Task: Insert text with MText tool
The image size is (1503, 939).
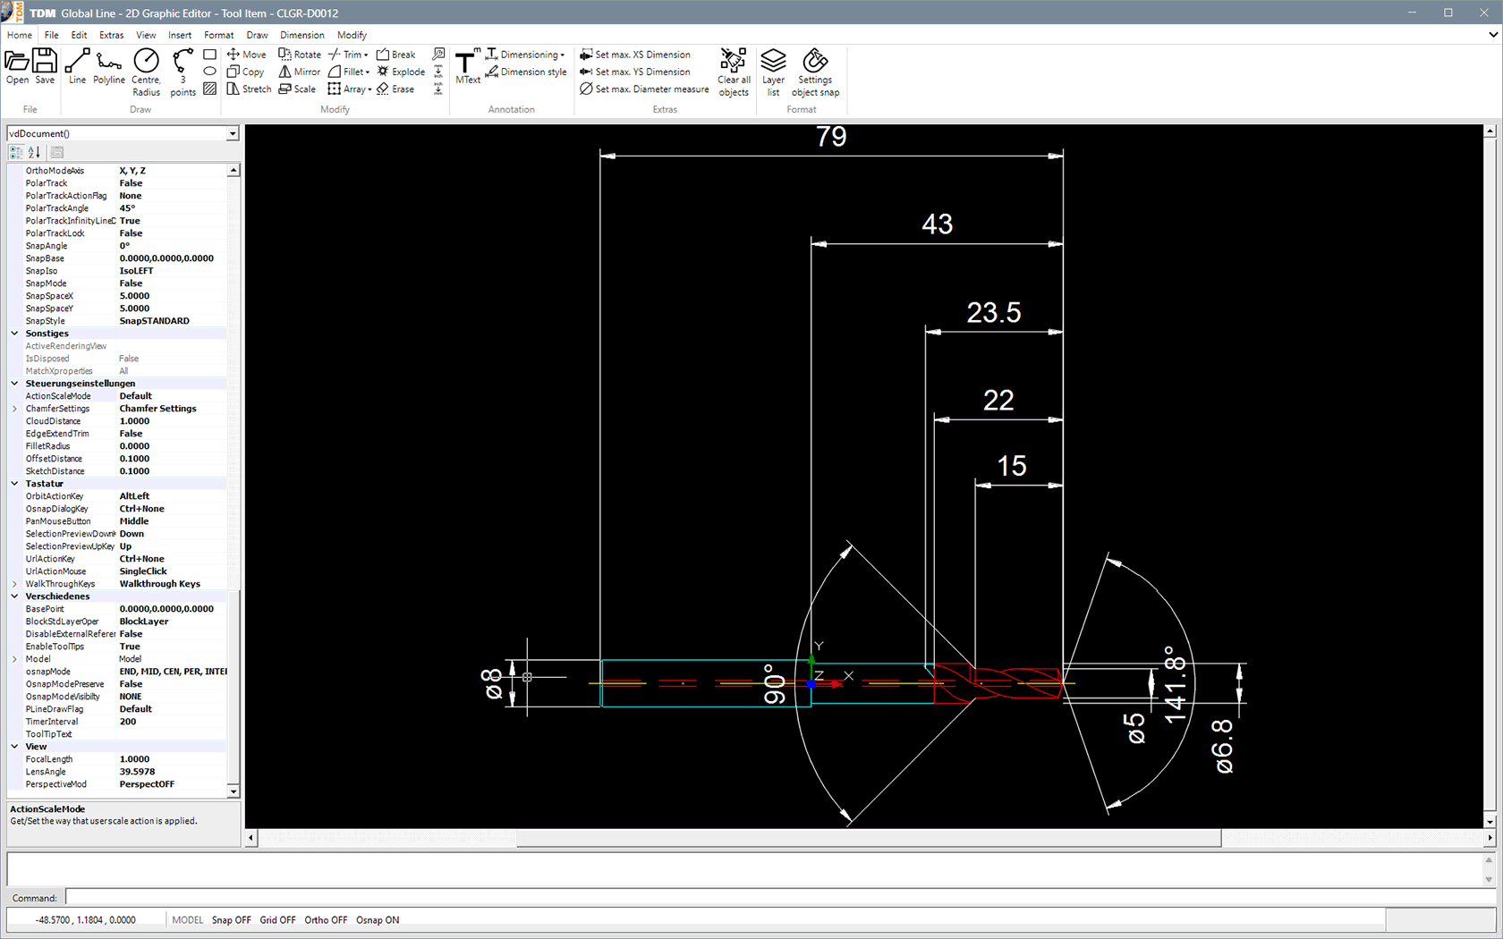Action: [468, 67]
